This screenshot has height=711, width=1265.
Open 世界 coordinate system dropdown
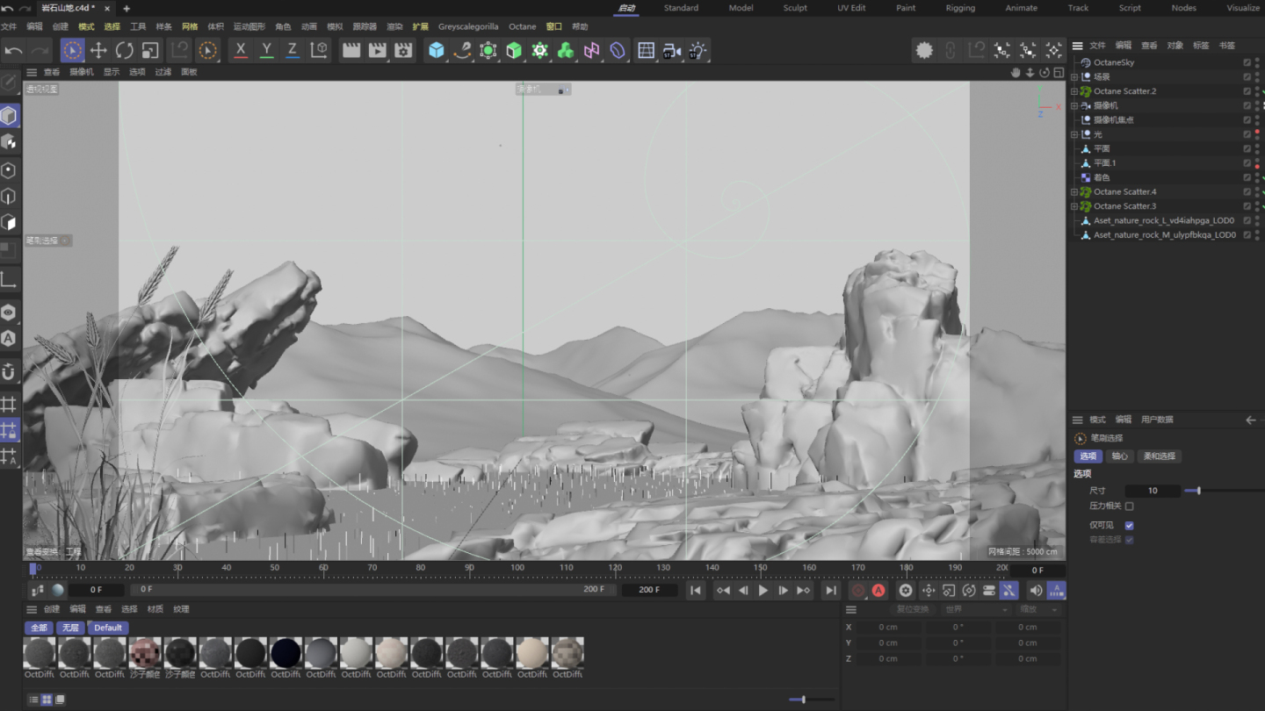976,609
